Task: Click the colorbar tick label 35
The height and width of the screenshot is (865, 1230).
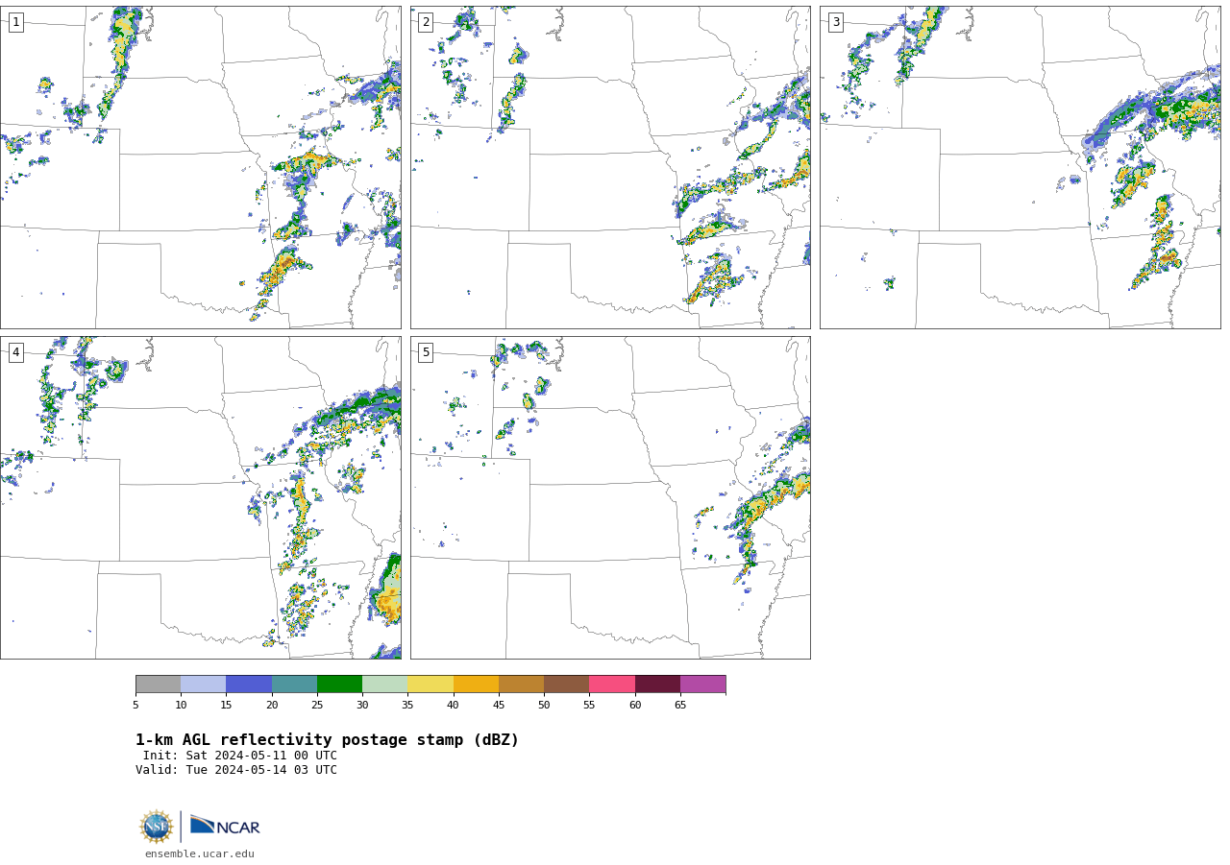Action: [407, 706]
